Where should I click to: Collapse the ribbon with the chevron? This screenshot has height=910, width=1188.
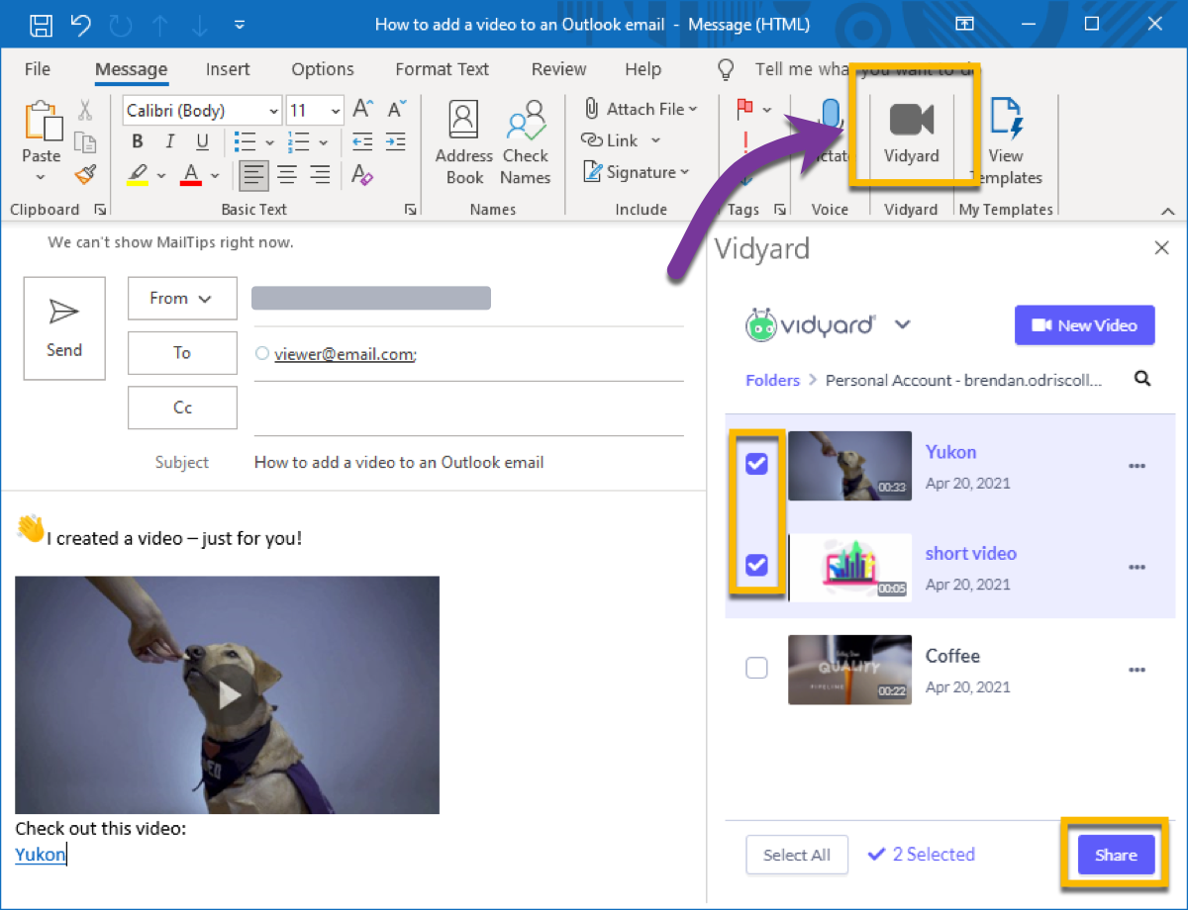coord(1167,211)
